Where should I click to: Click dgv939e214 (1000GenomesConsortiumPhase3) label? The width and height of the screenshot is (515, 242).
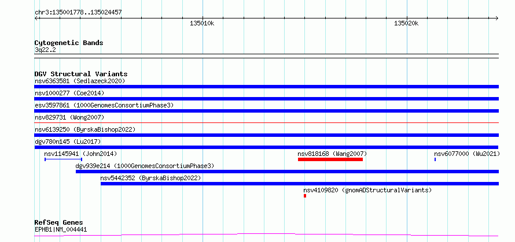coord(145,166)
